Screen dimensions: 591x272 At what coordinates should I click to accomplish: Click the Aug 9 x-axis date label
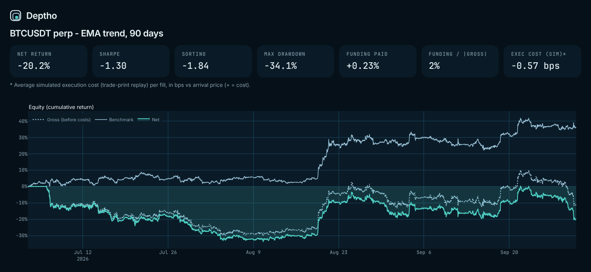pos(253,252)
